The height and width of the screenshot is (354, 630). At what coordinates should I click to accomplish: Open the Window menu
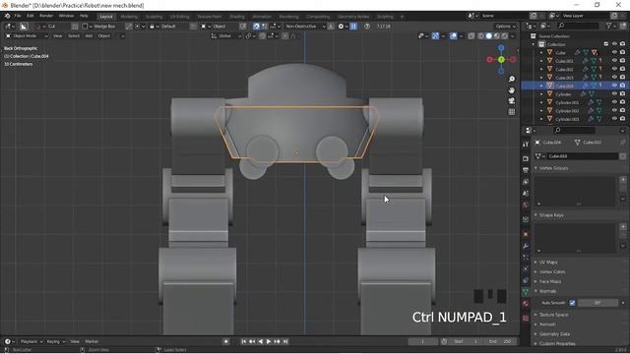click(x=66, y=16)
